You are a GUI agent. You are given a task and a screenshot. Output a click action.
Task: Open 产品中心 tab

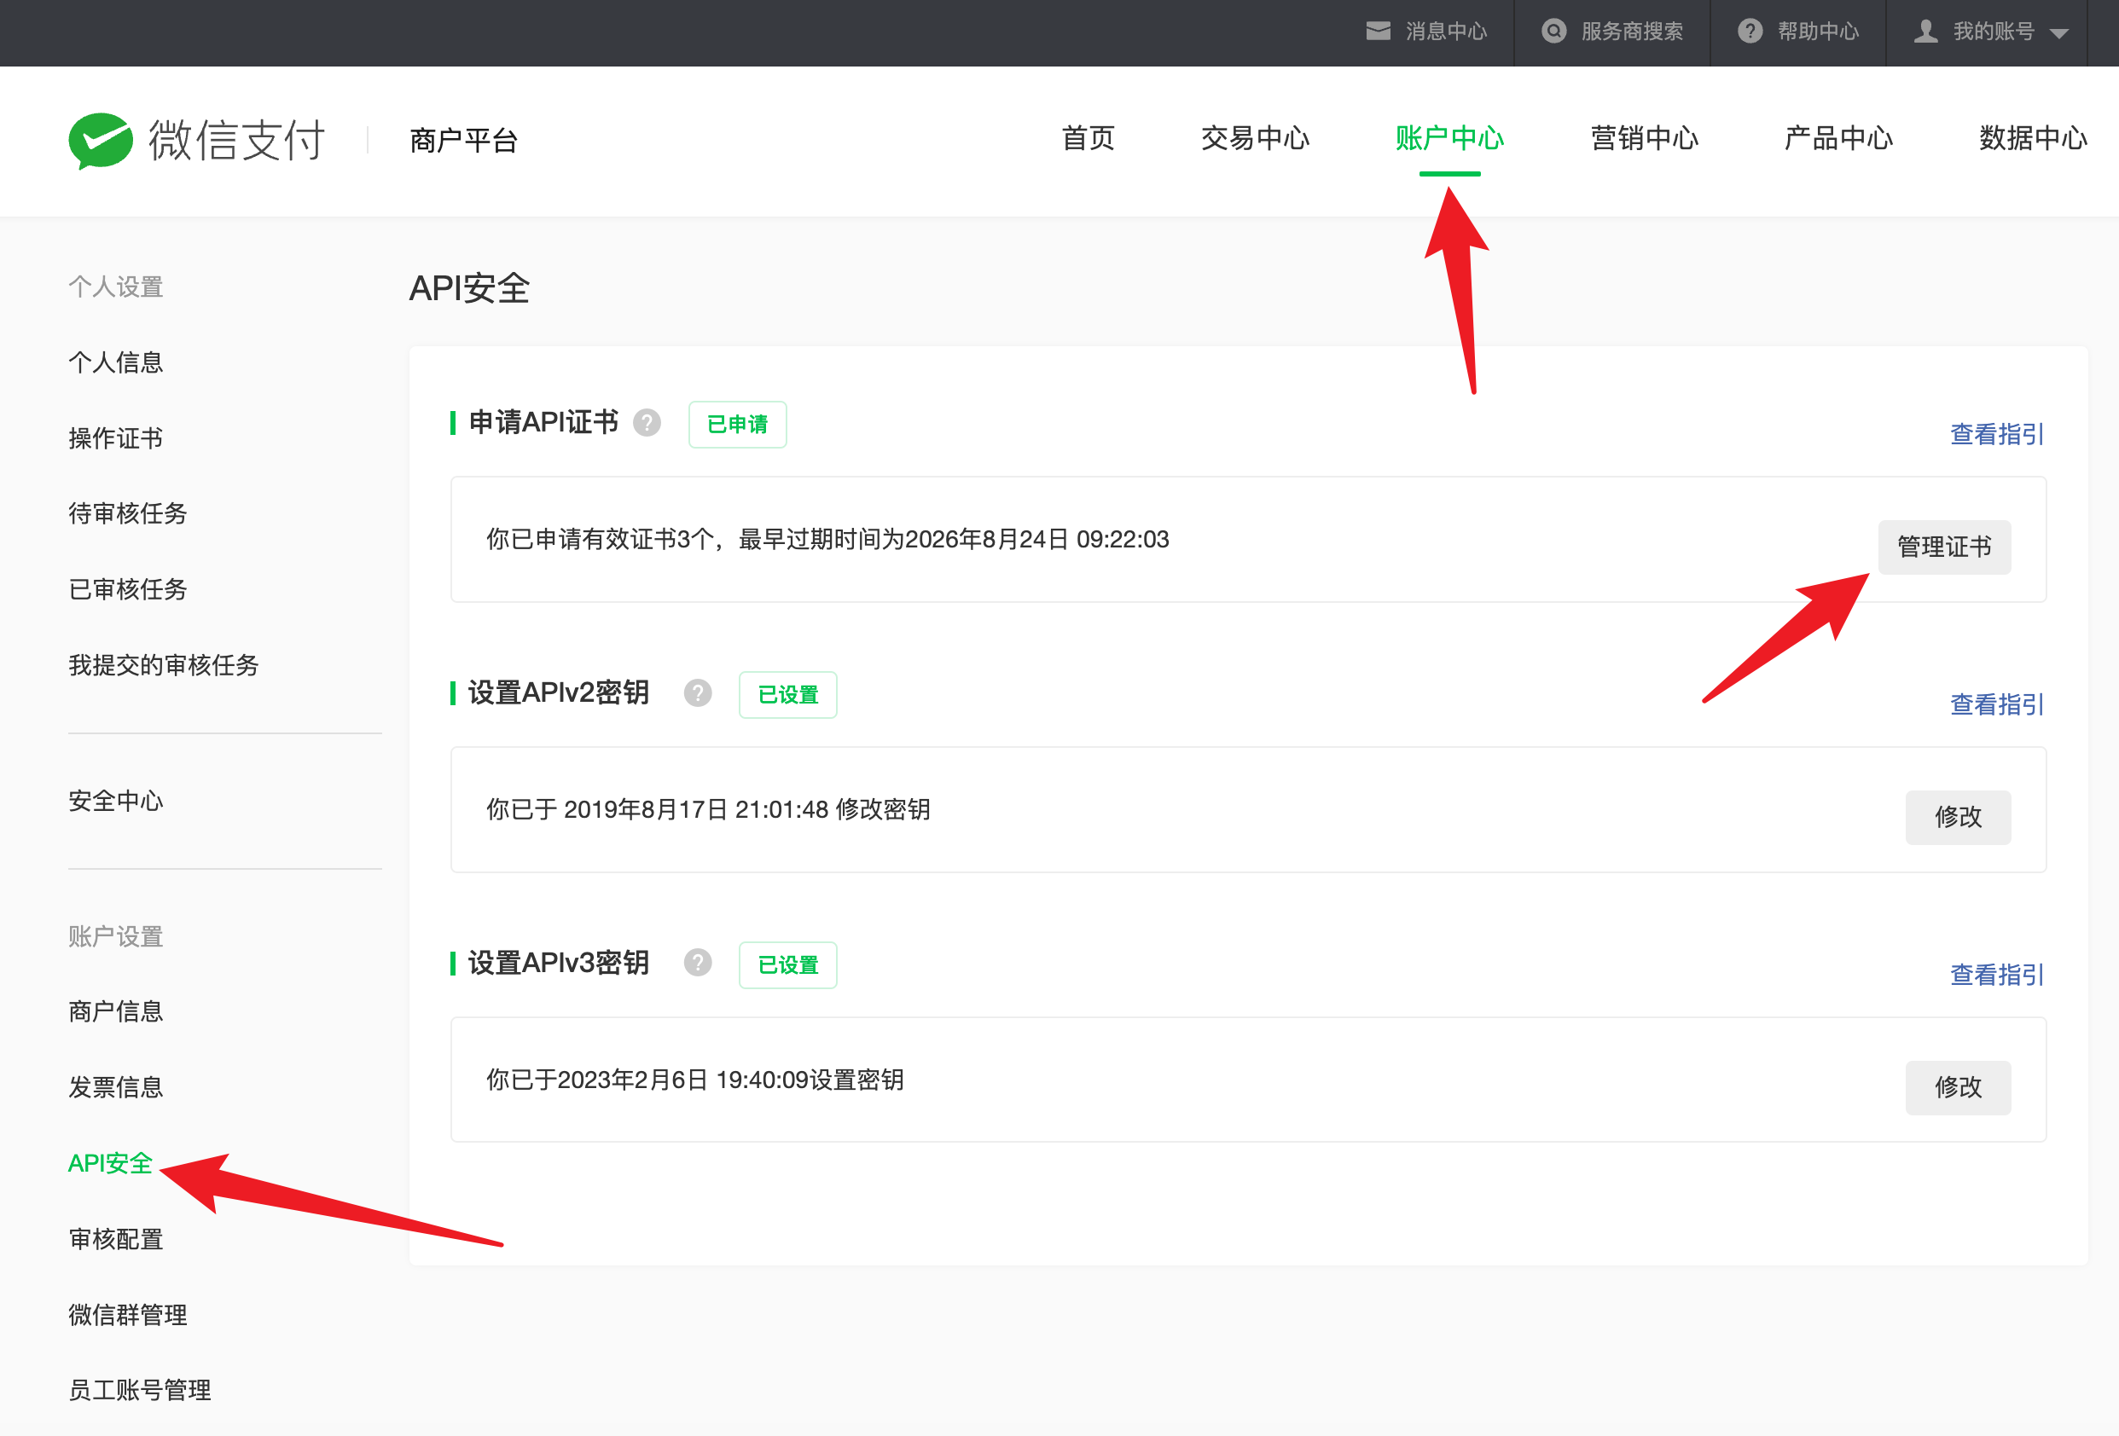1838,138
